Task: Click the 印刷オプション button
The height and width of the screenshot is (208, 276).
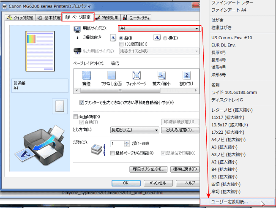Action: click(x=148, y=169)
